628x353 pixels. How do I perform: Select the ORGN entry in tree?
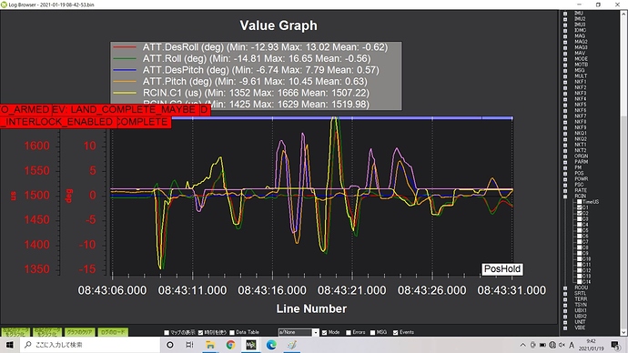(x=581, y=156)
